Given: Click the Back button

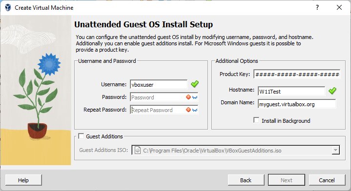Looking at the screenshot, I should click(246, 180).
